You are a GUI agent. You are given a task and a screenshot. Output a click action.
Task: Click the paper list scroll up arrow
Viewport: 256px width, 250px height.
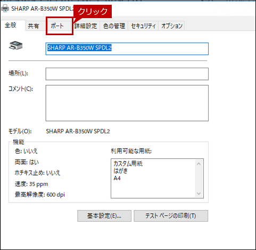tap(199, 164)
